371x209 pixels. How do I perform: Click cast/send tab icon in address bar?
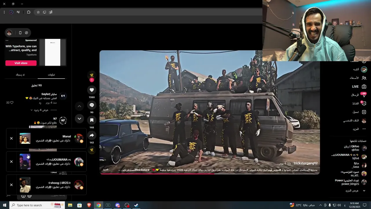coord(44,12)
